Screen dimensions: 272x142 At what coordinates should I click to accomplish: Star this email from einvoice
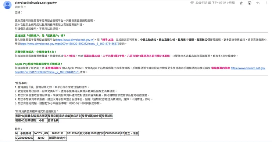pos(241,3)
